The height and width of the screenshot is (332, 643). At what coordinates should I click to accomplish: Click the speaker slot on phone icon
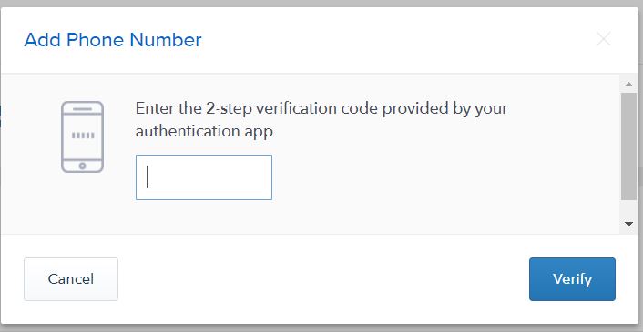tap(83, 109)
